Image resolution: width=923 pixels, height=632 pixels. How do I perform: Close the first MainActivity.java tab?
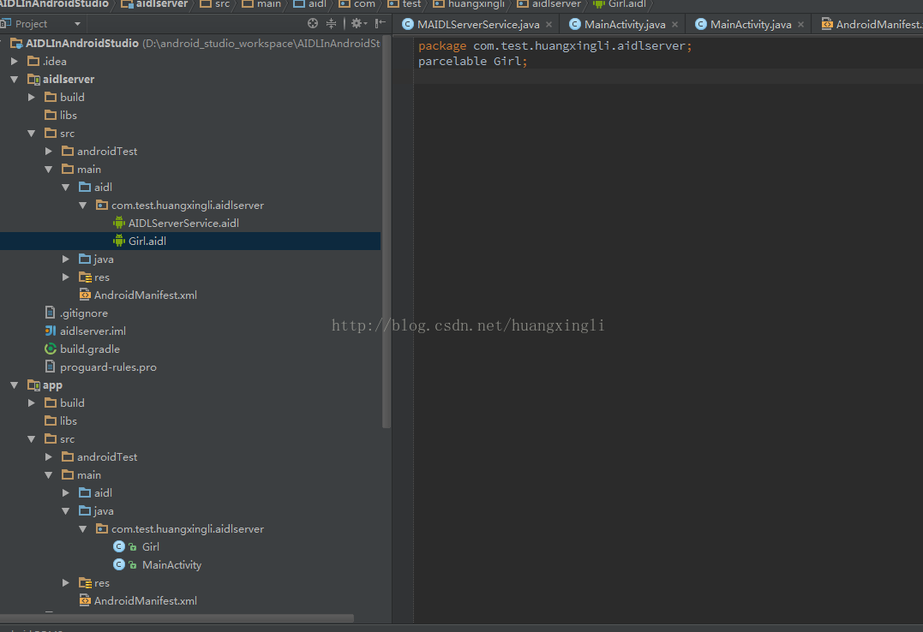point(675,24)
